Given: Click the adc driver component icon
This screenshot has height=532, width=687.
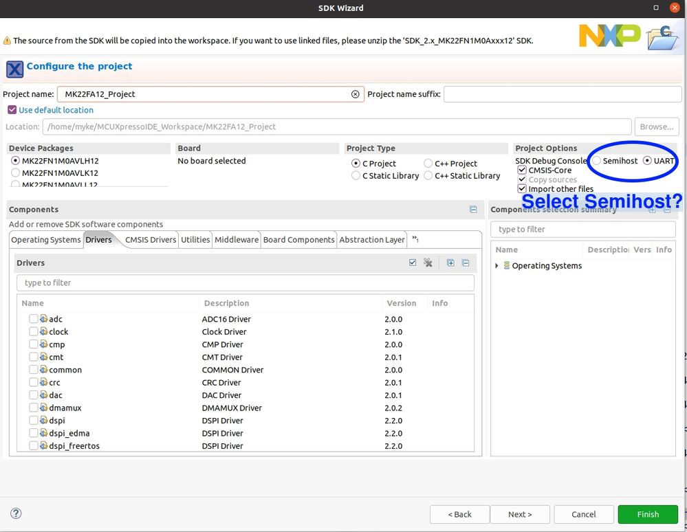Looking at the screenshot, I should 44,319.
